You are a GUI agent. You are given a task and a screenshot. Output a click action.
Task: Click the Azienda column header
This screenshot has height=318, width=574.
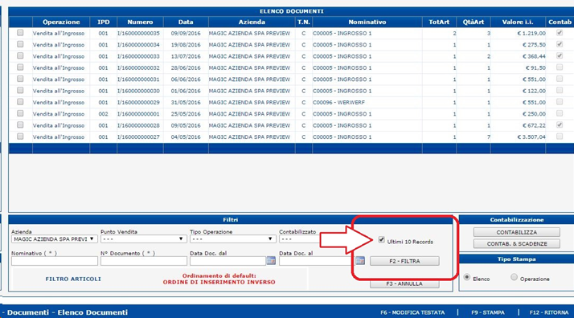(x=252, y=22)
